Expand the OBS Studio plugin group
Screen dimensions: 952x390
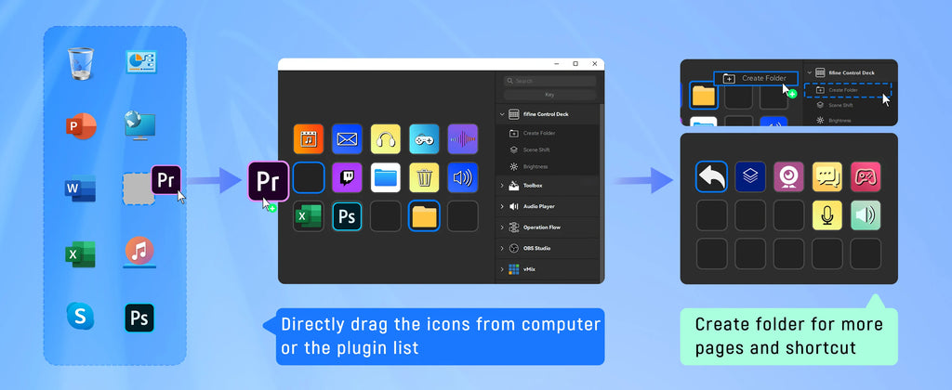pyautogui.click(x=502, y=248)
